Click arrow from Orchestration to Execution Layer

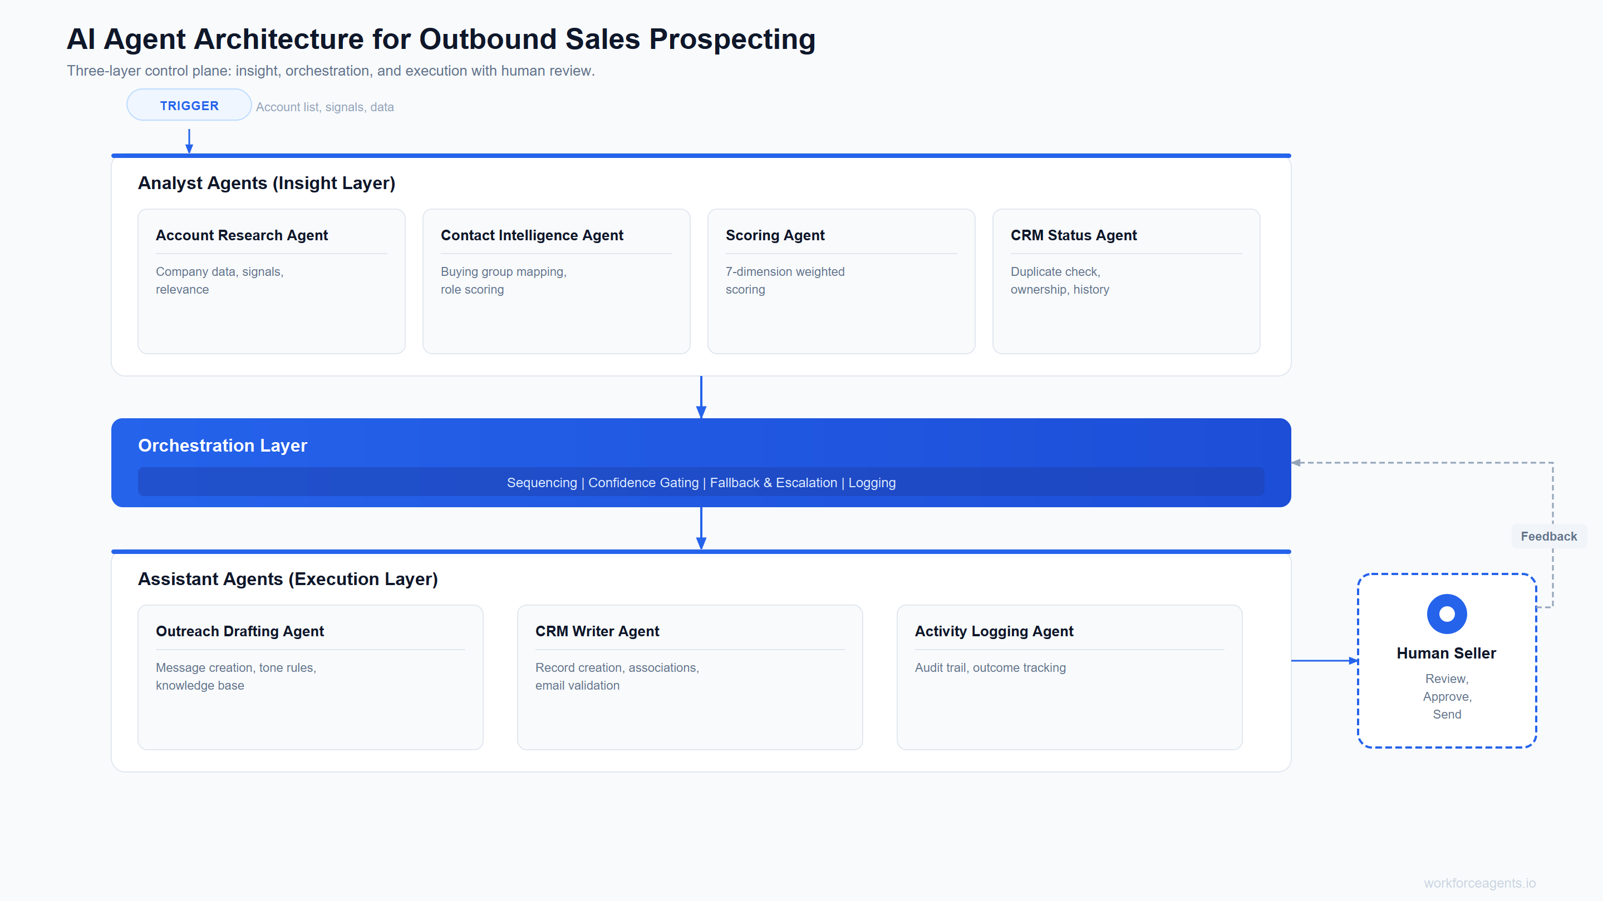point(701,528)
